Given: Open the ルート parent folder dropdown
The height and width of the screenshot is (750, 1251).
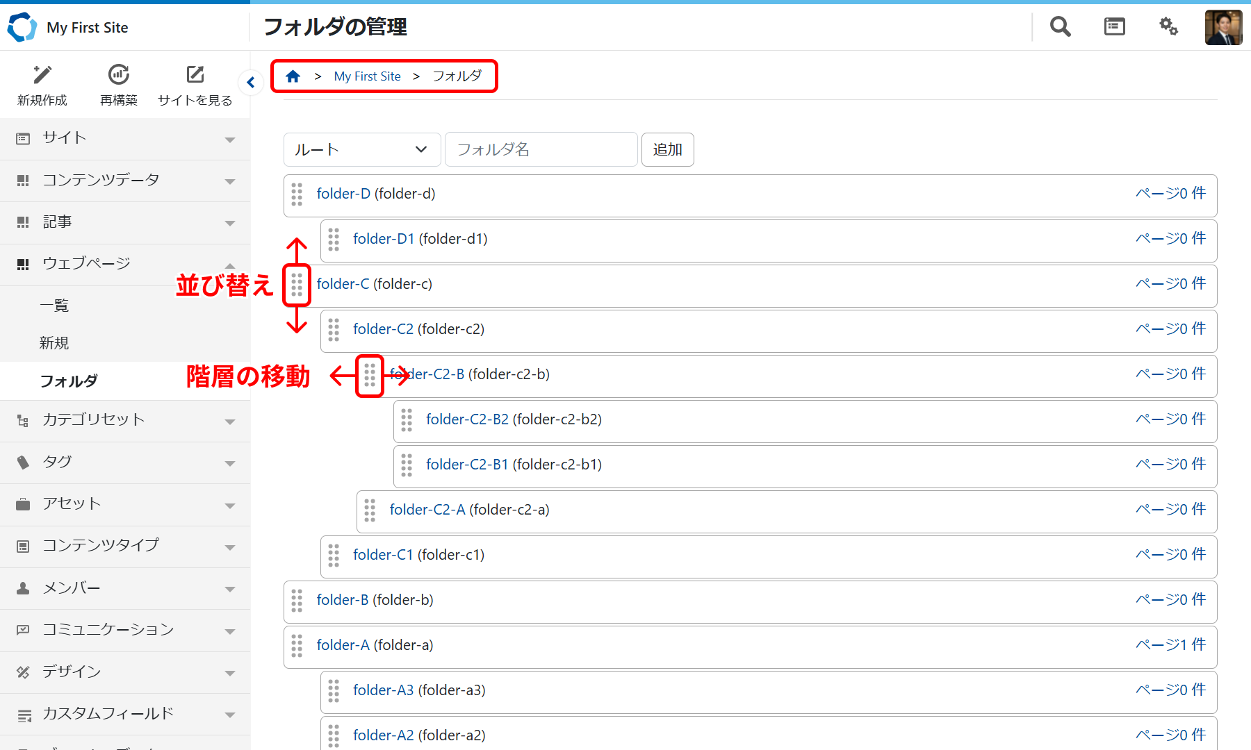Looking at the screenshot, I should click(361, 150).
